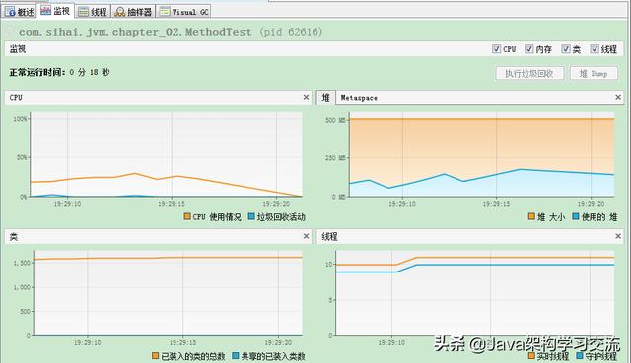The height and width of the screenshot is (363, 631).
Task: Click the 概述 tab info icon
Action: [x=10, y=12]
